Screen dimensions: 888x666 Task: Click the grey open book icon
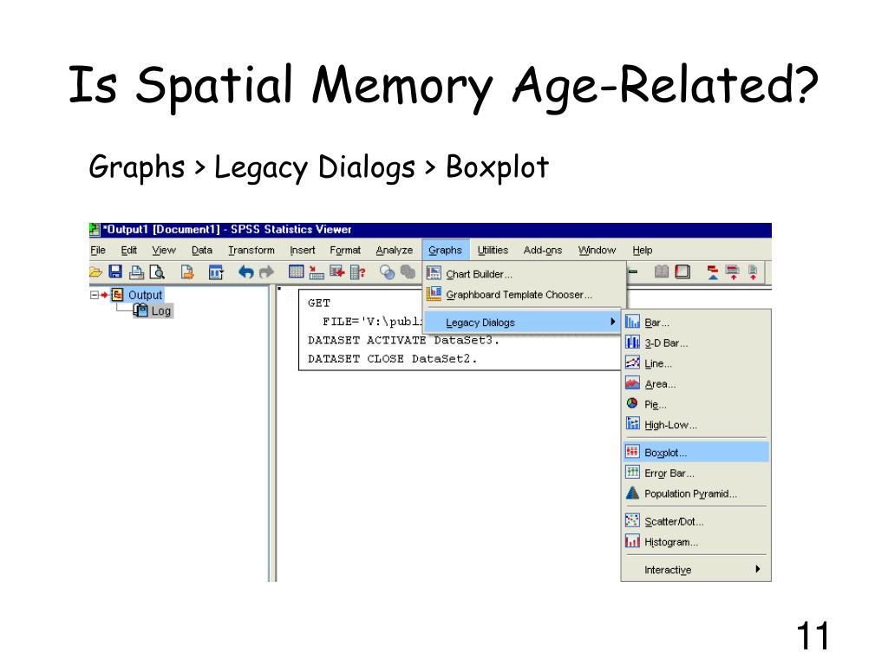click(662, 271)
